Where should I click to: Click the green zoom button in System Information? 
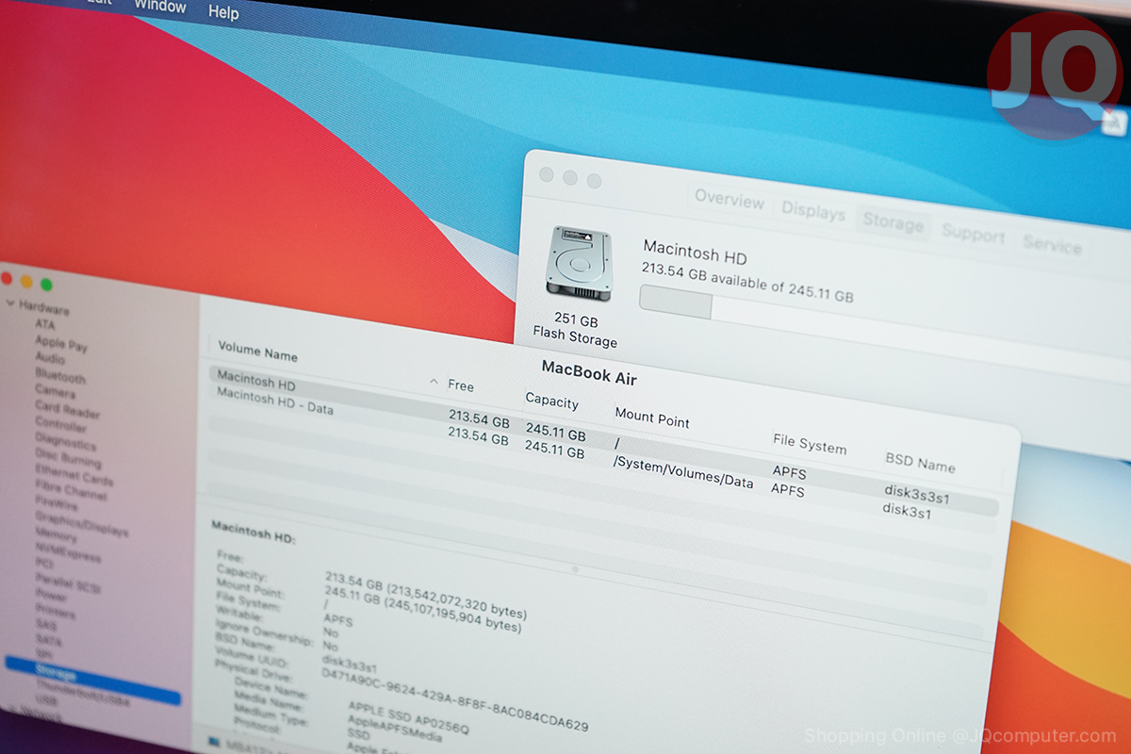(x=46, y=284)
